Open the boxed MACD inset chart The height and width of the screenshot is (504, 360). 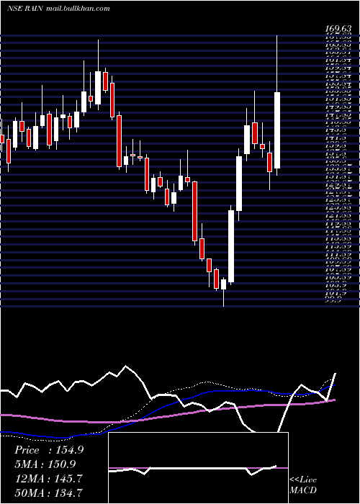(198, 468)
